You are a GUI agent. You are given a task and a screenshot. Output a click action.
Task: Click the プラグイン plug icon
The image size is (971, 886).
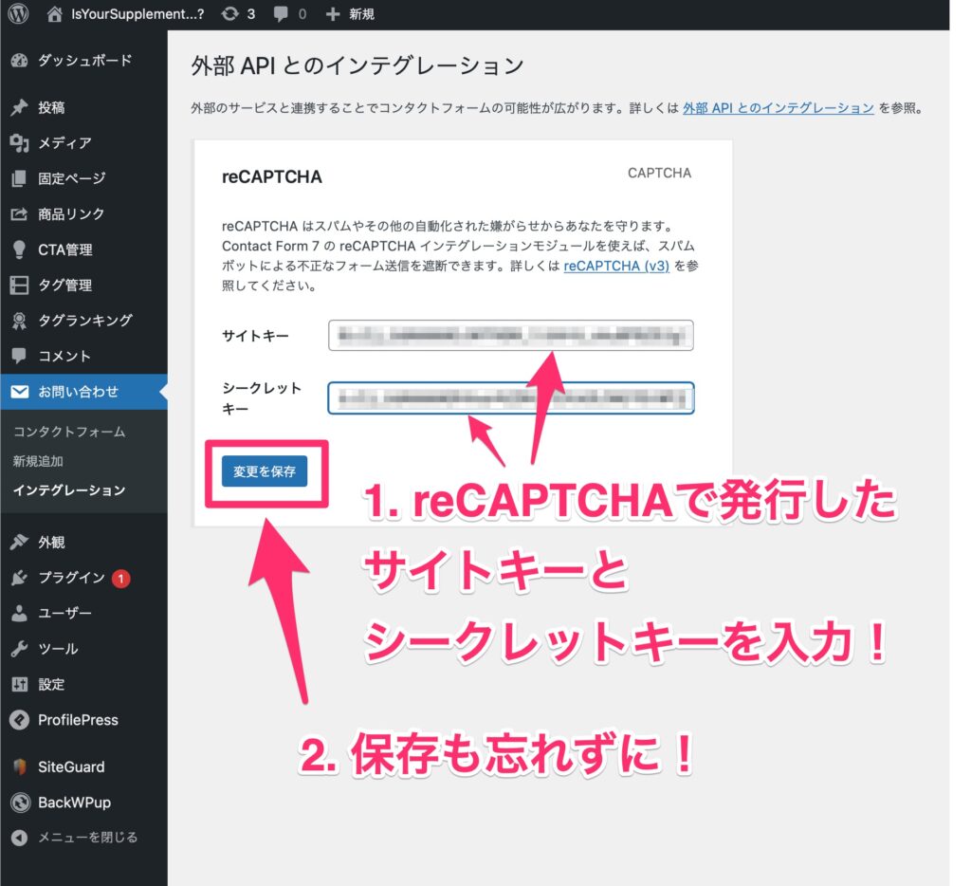(19, 578)
